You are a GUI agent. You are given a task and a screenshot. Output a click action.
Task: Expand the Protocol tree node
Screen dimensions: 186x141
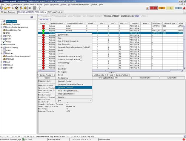pyautogui.click(x=1, y=65)
